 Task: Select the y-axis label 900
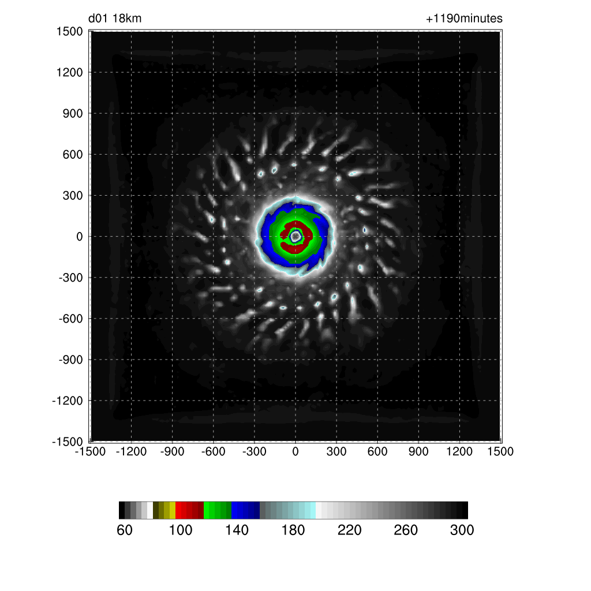pyautogui.click(x=73, y=113)
